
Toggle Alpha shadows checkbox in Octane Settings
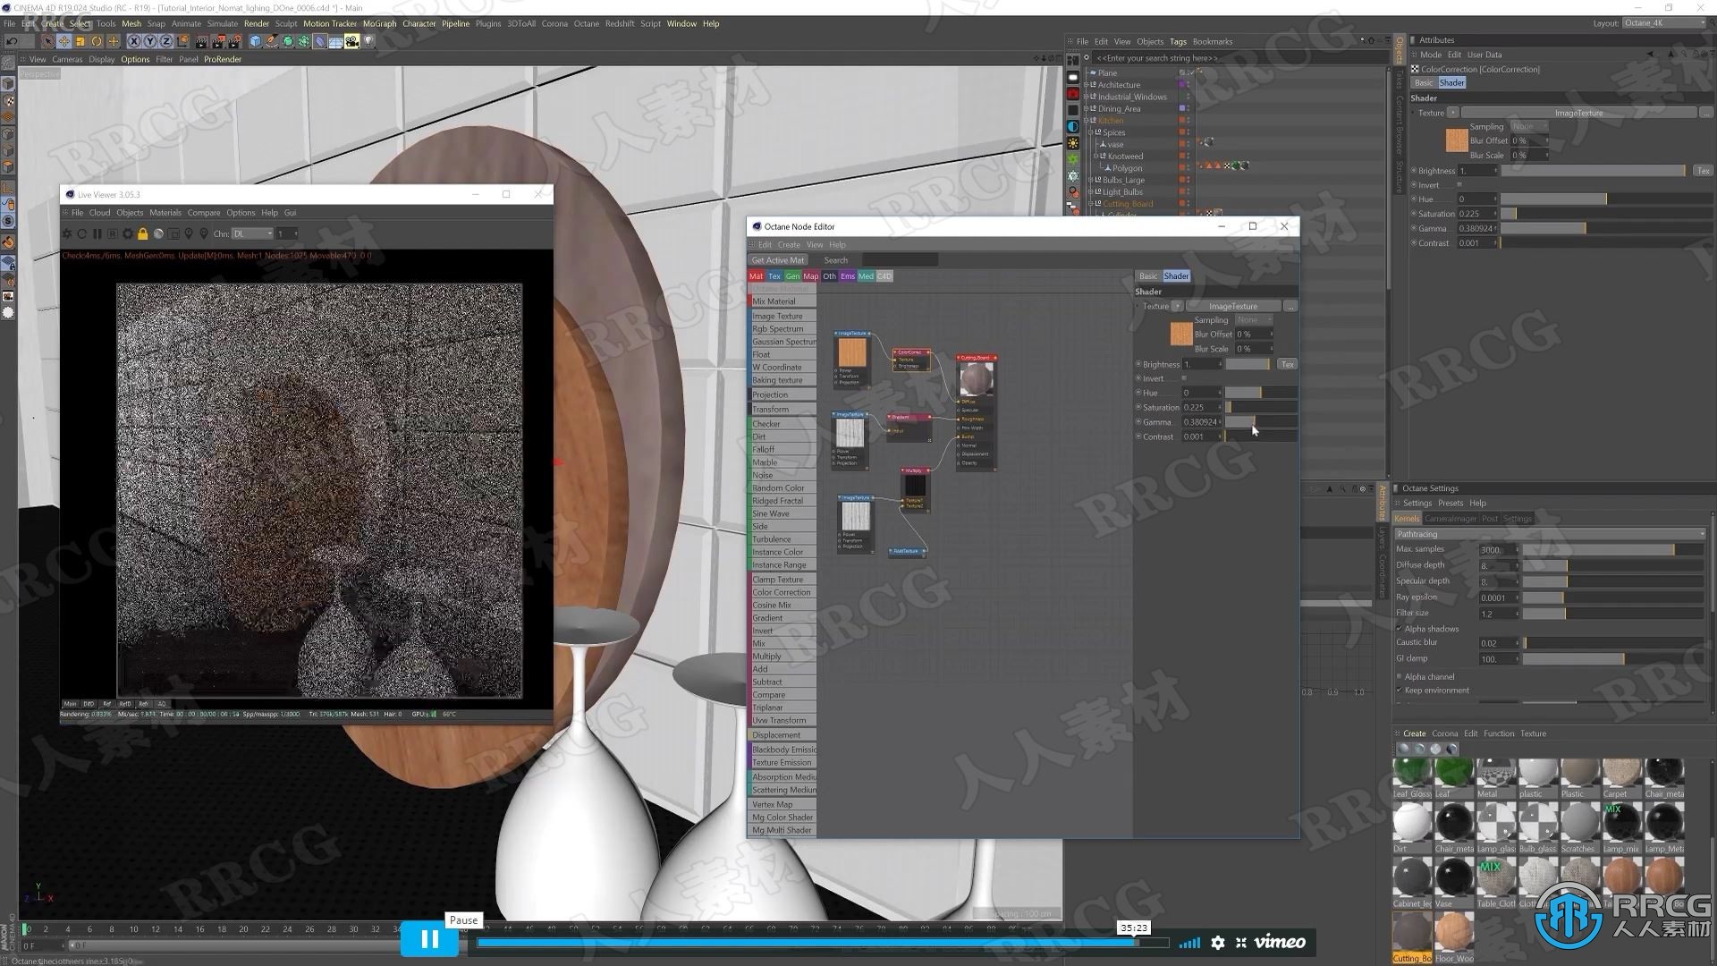point(1400,629)
